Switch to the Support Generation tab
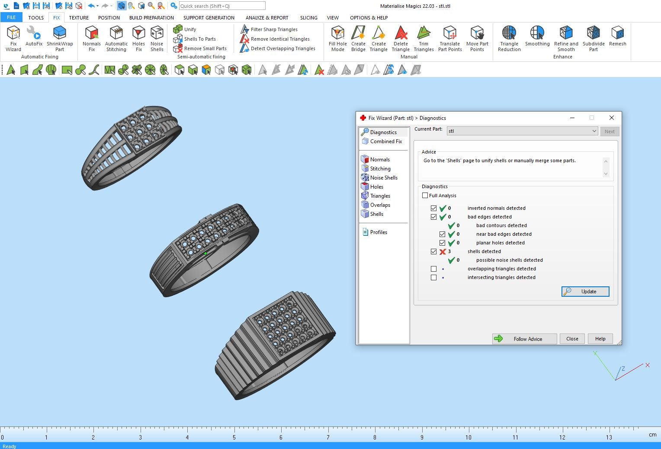661x449 pixels. pyautogui.click(x=209, y=18)
